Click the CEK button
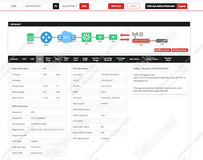This screenshot has width=203, height=160. point(84,6)
